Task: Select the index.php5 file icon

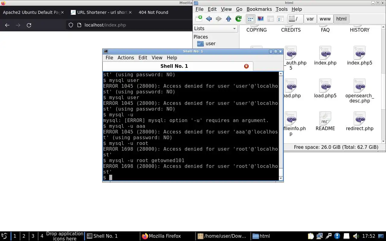Action: pos(359,53)
